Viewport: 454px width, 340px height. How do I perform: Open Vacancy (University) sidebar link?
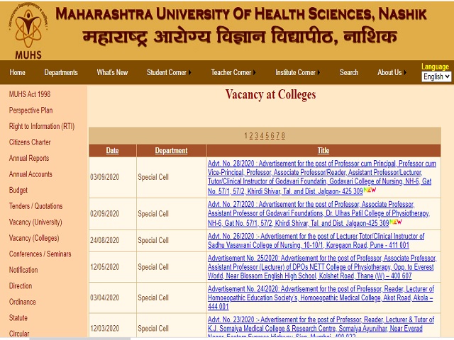pos(35,222)
